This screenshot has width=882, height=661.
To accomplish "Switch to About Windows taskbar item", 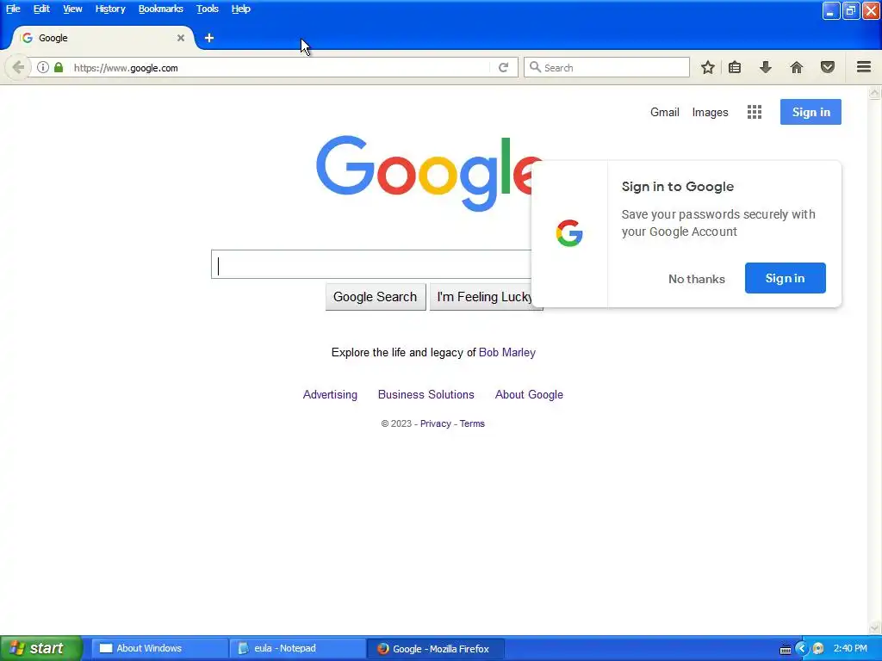I will pyautogui.click(x=159, y=648).
